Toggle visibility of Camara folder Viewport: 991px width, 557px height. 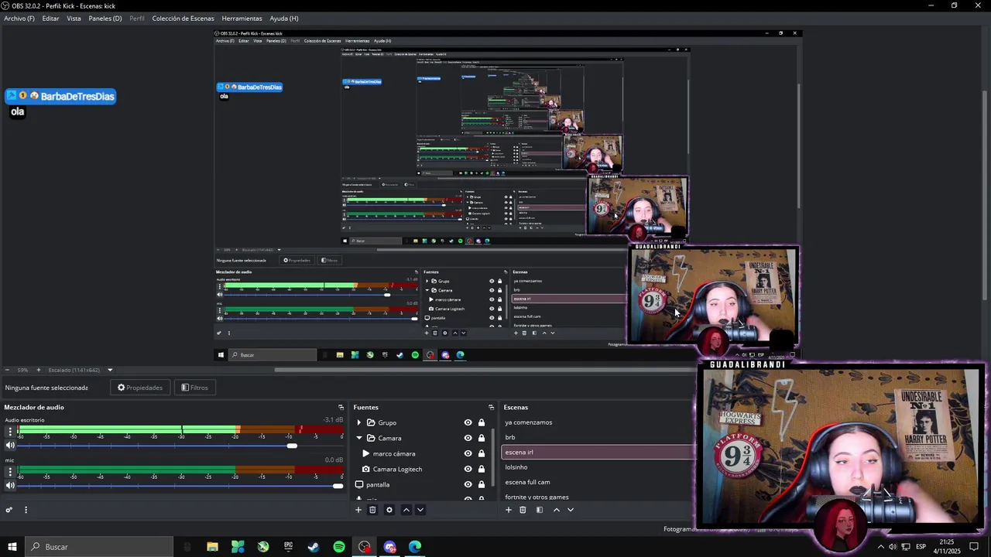pyautogui.click(x=468, y=438)
